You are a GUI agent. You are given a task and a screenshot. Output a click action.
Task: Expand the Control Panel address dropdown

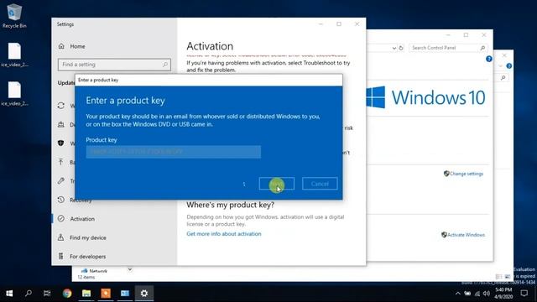coord(394,48)
